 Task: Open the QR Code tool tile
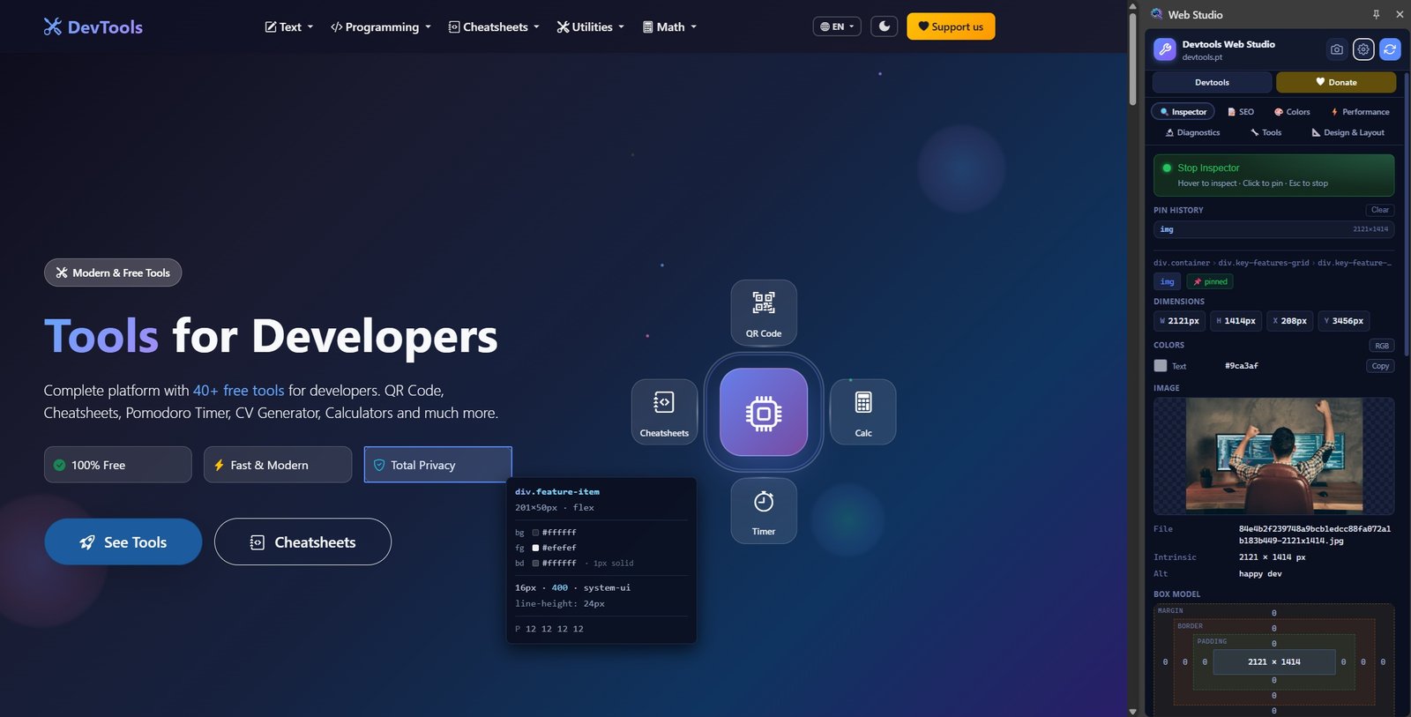(764, 313)
